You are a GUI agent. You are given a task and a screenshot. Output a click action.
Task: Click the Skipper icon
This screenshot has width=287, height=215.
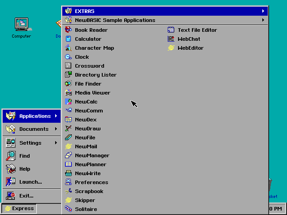(68, 200)
